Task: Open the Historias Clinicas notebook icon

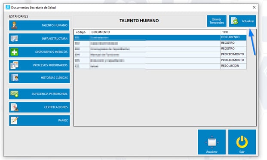Action: pyautogui.click(x=15, y=78)
